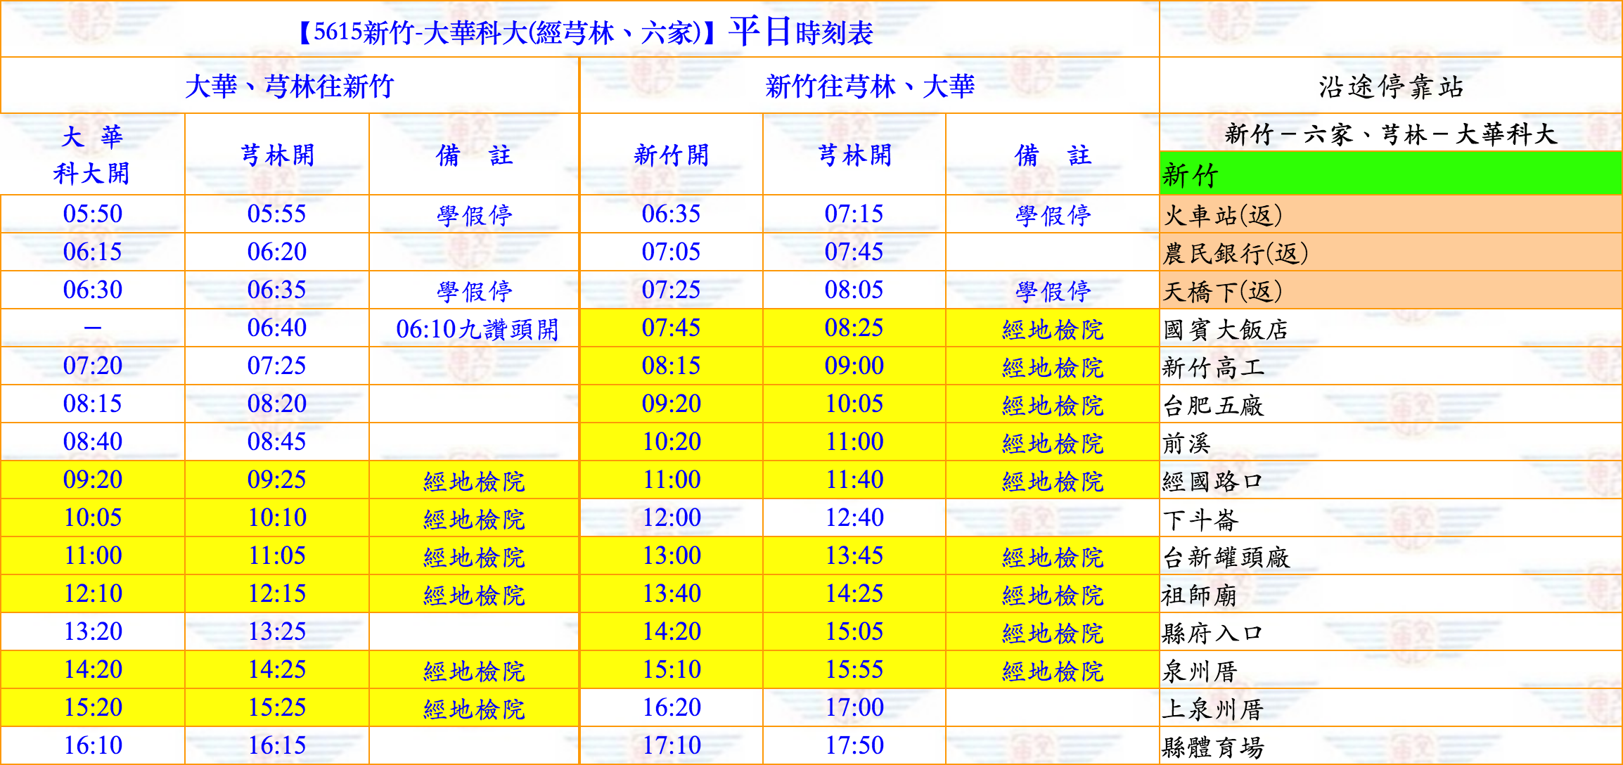Click the green 新竹 stop cell
The height and width of the screenshot is (765, 1623).
pyautogui.click(x=1390, y=174)
